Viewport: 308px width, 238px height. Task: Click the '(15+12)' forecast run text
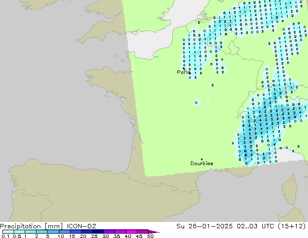(291, 226)
